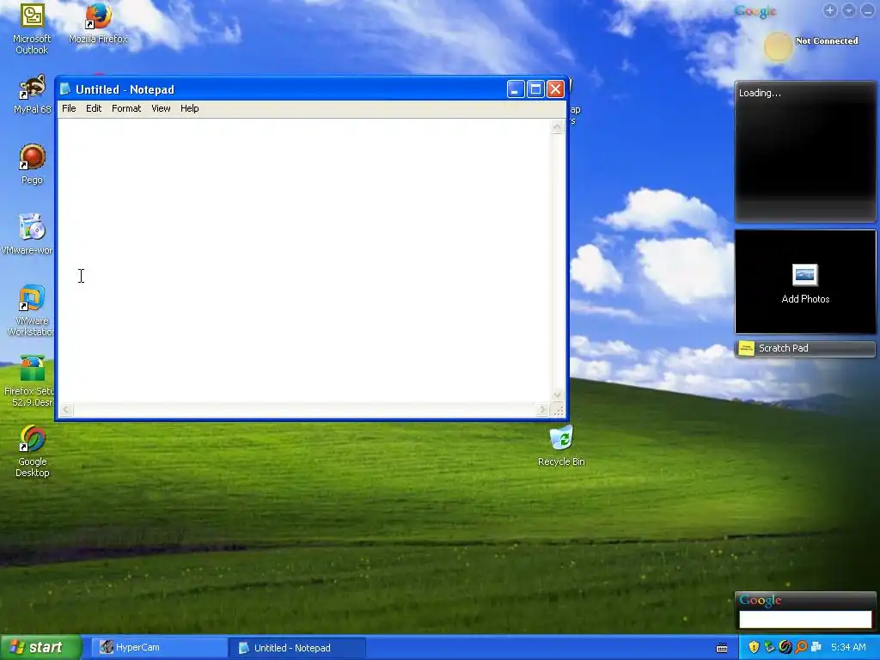Viewport: 880px width, 660px height.
Task: Click the Add Photos label in the photos gadget
Action: pyautogui.click(x=805, y=299)
